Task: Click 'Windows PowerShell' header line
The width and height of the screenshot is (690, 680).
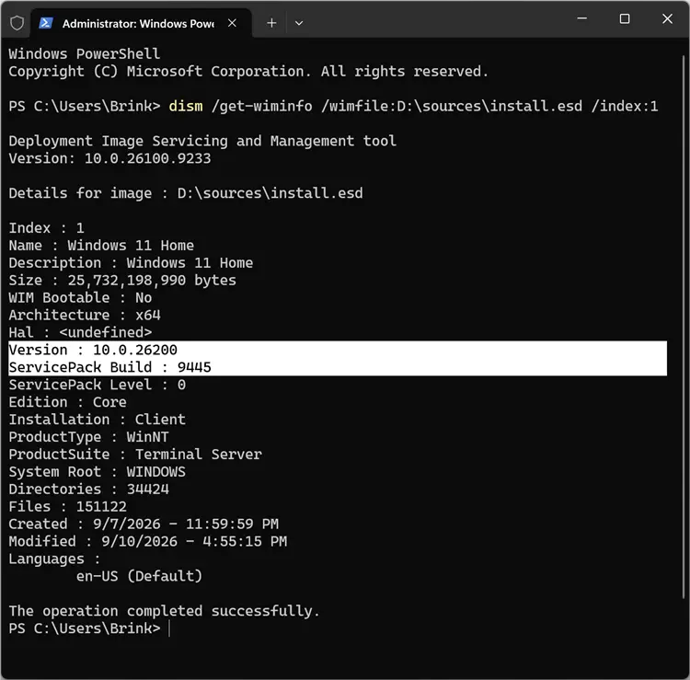Action: pos(84,53)
